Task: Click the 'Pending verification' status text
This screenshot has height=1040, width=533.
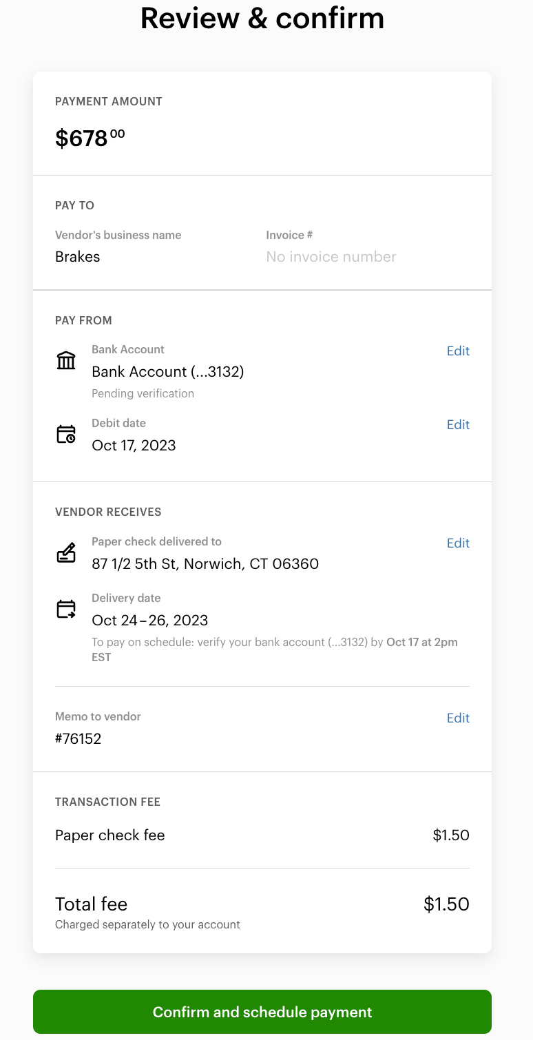Action: tap(143, 394)
